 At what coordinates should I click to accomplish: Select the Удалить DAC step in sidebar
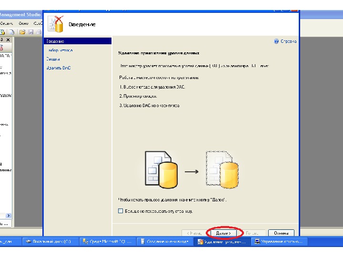[59, 68]
